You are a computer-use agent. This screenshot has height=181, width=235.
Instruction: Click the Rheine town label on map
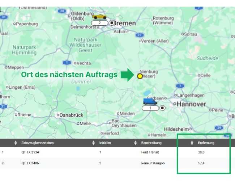click(x=25, y=115)
